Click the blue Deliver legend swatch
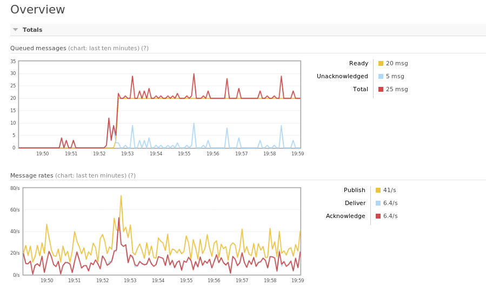486x293 pixels. pos(378,203)
